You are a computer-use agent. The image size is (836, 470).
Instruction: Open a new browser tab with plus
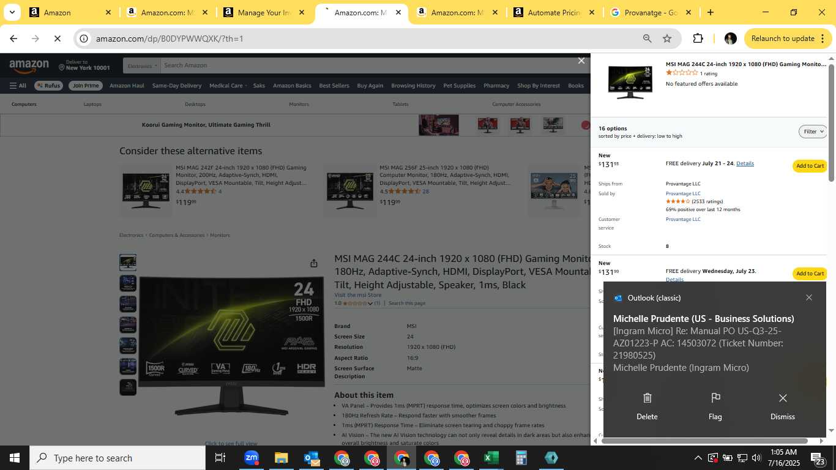710,12
